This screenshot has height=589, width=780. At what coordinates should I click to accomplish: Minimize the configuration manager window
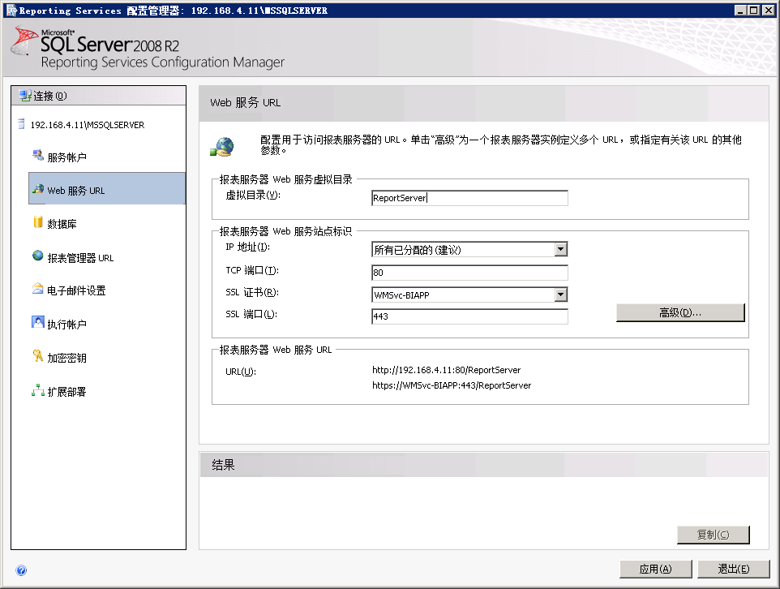pos(740,10)
